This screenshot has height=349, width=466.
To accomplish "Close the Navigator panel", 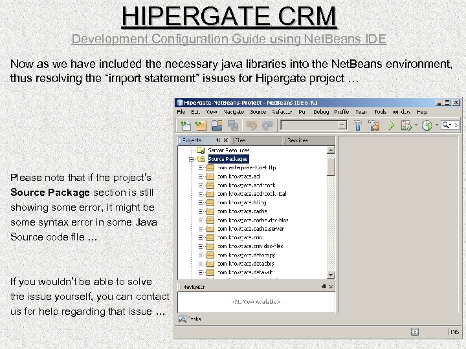I will (x=331, y=287).
